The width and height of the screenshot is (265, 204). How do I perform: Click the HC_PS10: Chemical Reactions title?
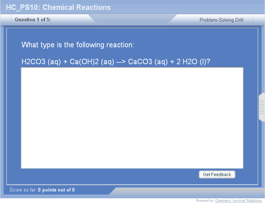58,7
